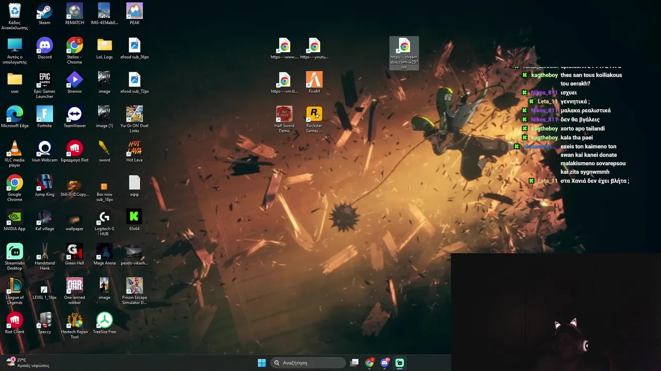Select the streamable.com link shortcut
Image resolution: width=661 pixels, height=371 pixels.
(404, 54)
